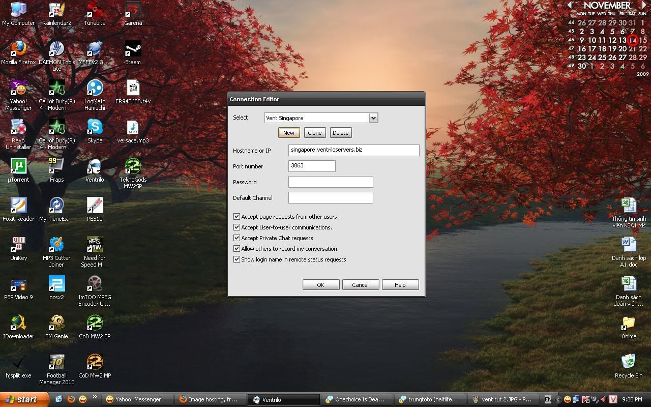Open the µTorrent desktop icon
651x407 pixels.
pyautogui.click(x=18, y=170)
